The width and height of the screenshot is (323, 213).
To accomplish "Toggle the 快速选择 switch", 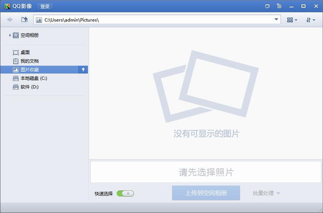I will coord(125,194).
